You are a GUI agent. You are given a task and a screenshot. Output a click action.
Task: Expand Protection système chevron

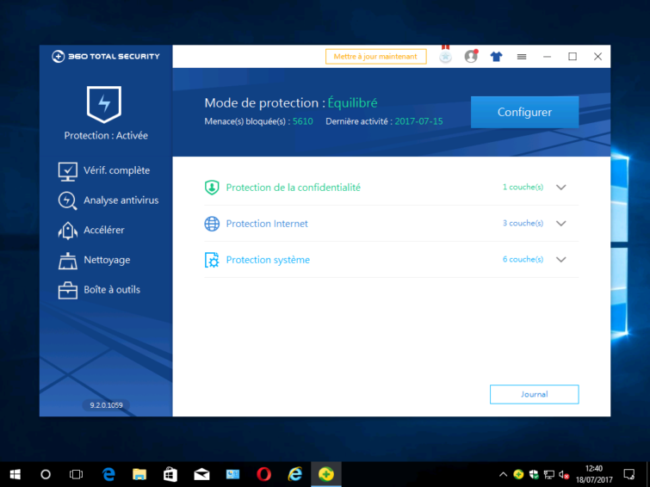pos(560,260)
